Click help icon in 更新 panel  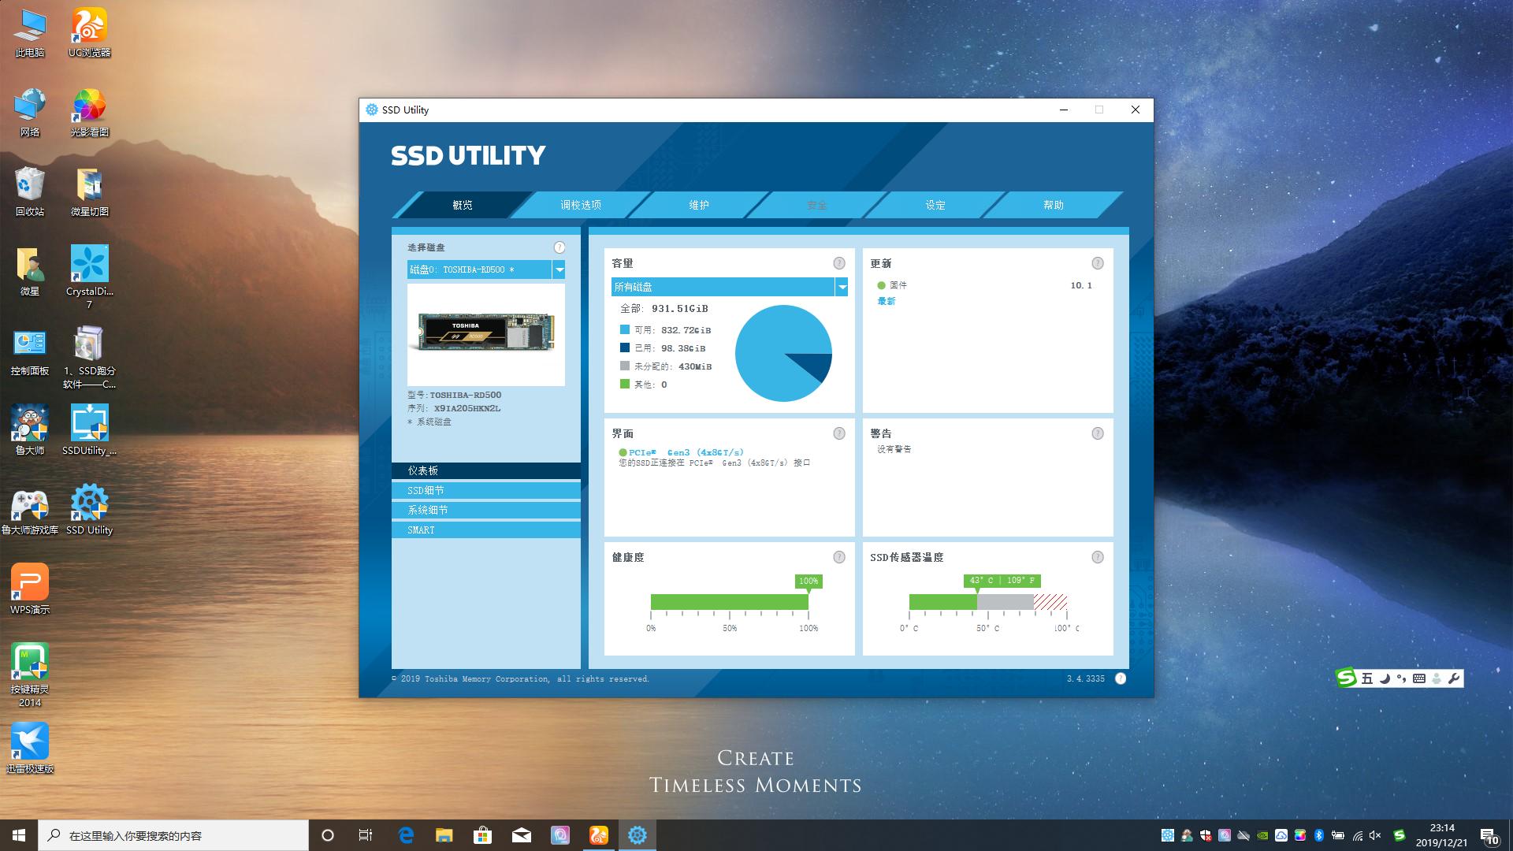(1098, 263)
